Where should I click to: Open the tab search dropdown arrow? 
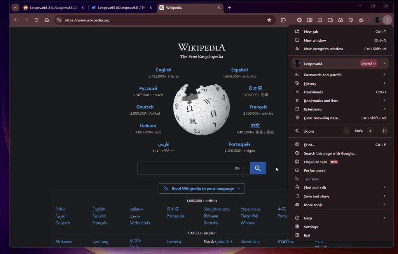coord(15,8)
